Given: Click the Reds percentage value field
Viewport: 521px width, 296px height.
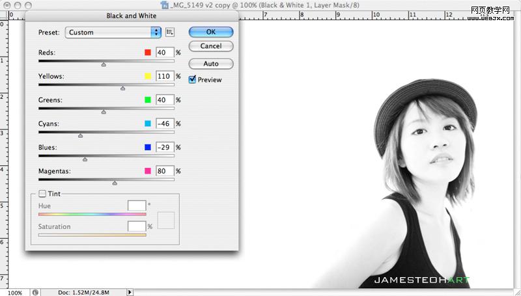Looking at the screenshot, I should 165,52.
